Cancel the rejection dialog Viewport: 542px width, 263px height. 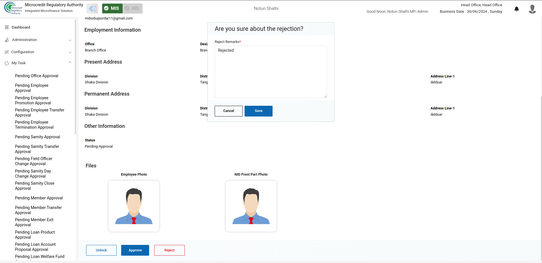(x=228, y=111)
